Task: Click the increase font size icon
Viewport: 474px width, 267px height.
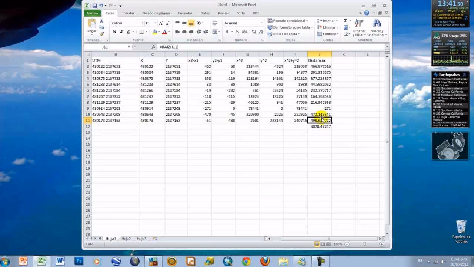Action: (x=161, y=23)
